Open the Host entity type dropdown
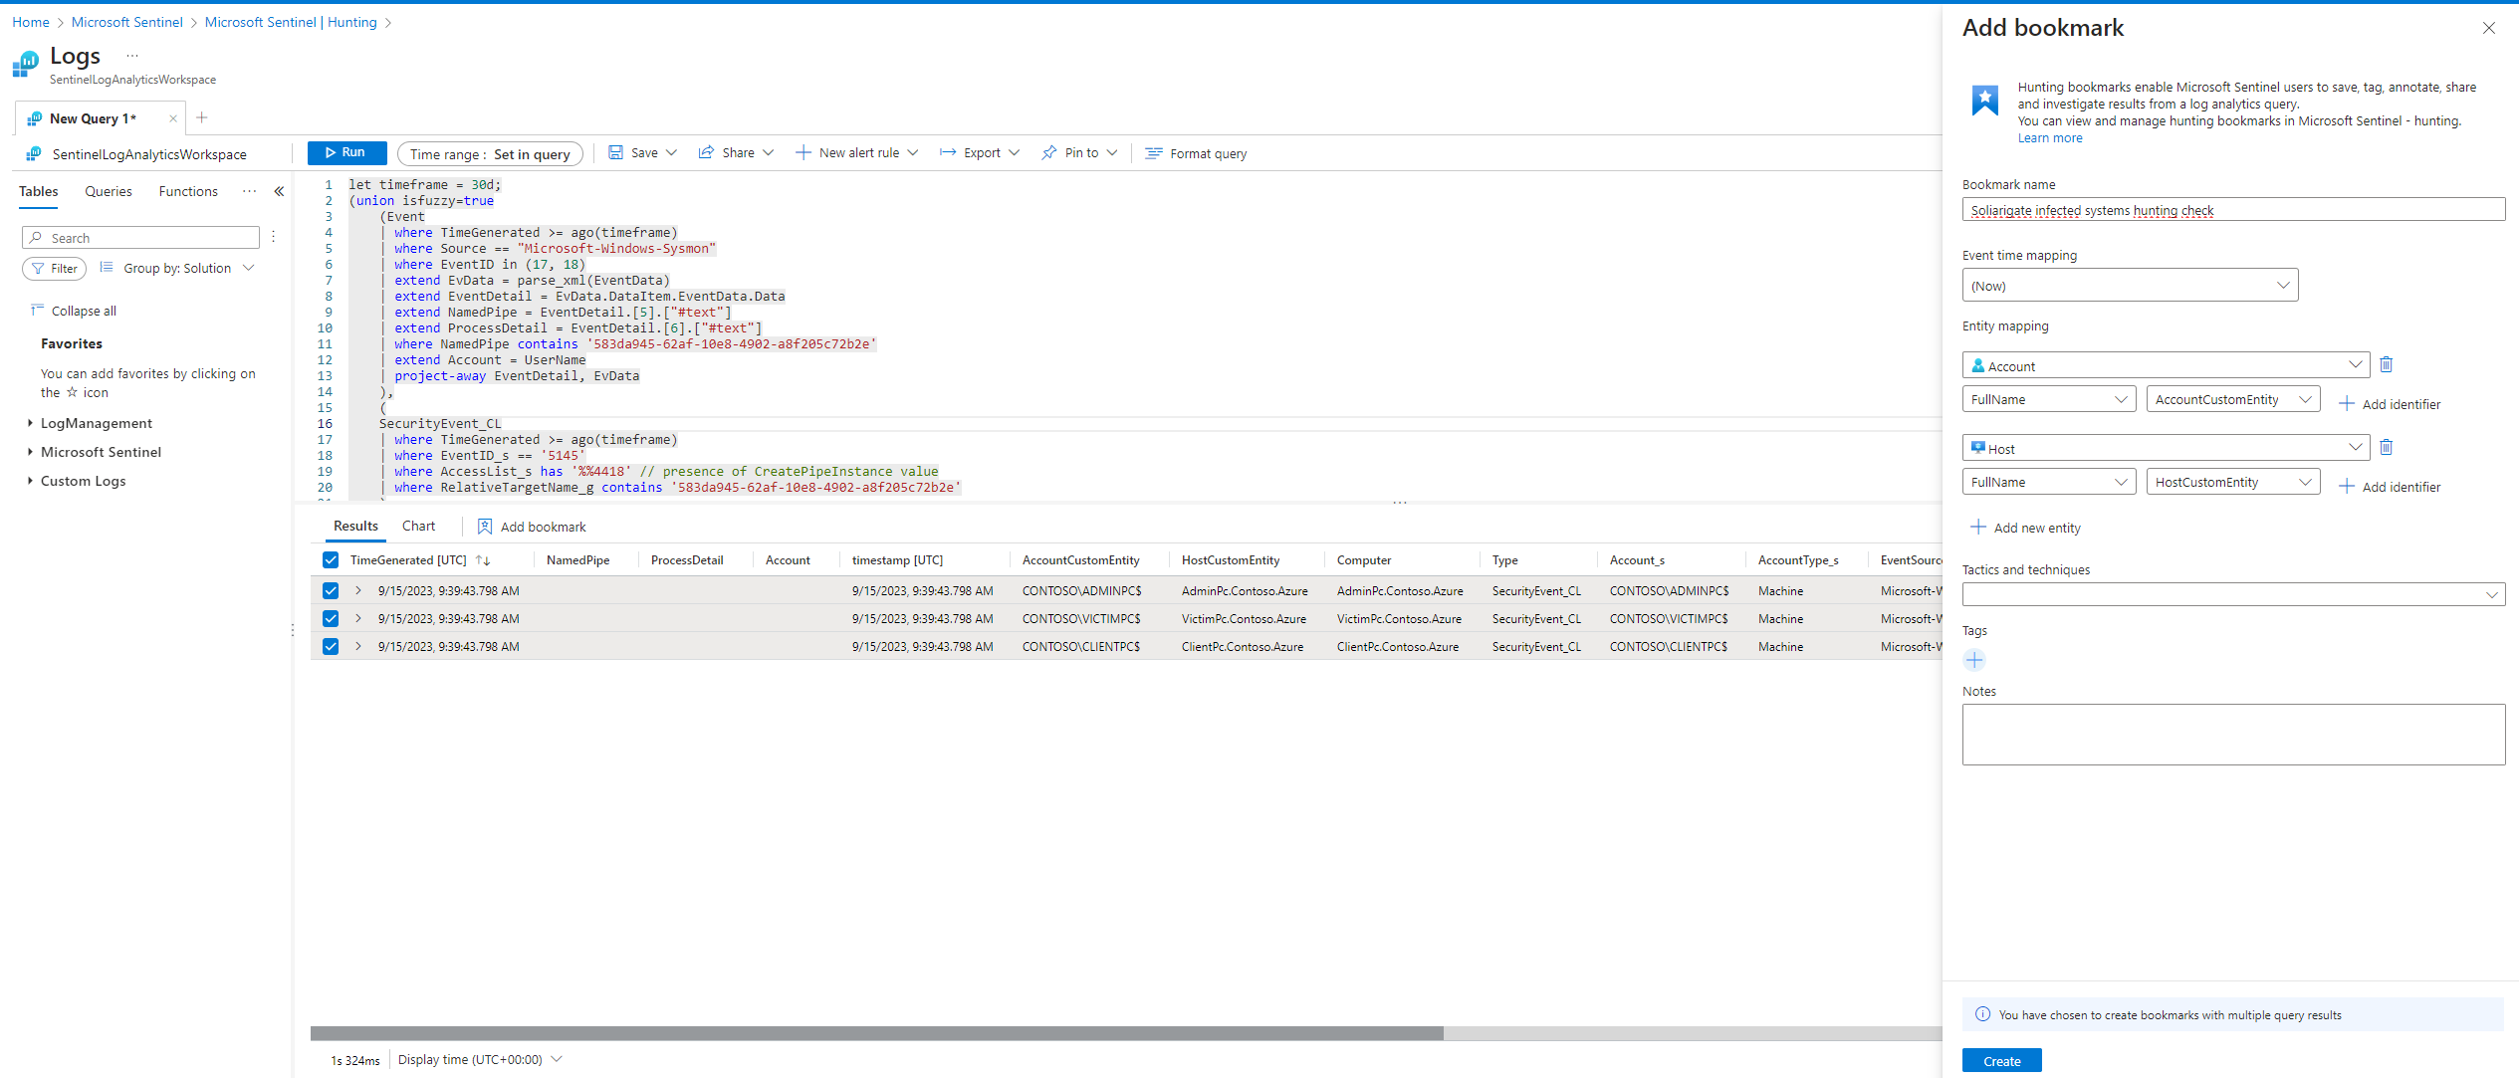The height and width of the screenshot is (1079, 2519). 2166,448
